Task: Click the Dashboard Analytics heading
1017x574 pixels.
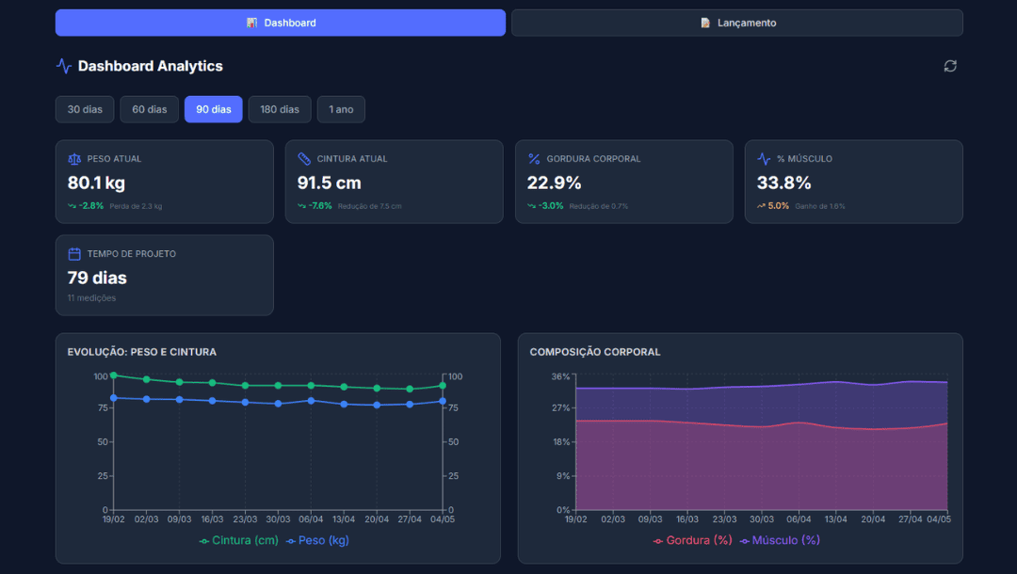Action: tap(151, 66)
